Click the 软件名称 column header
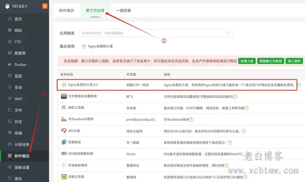Screen dimensions: 305x182 coord(67,75)
